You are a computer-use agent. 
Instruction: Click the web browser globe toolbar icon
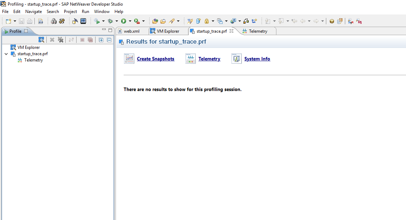233,21
